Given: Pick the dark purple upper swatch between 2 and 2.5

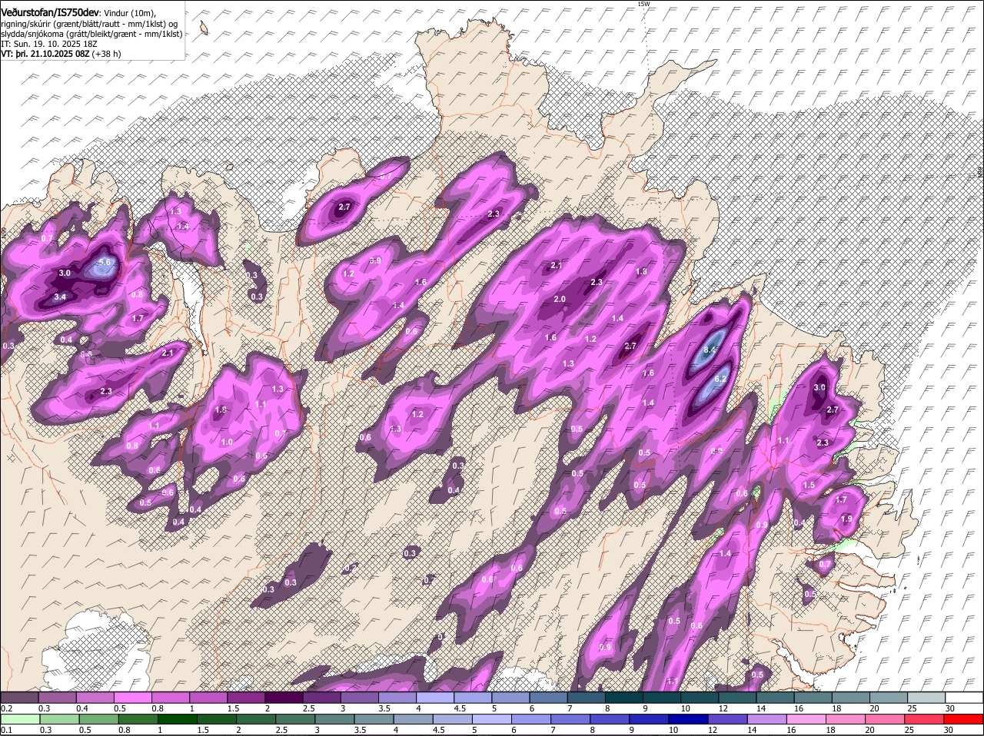Looking at the screenshot, I should (x=284, y=698).
